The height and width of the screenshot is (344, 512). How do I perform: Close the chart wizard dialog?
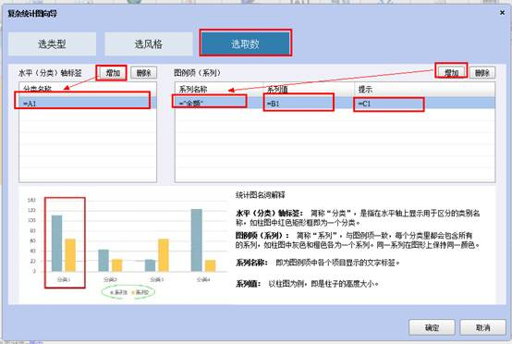coord(502,13)
